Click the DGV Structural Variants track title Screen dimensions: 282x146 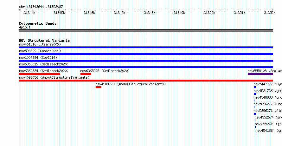pos(44,40)
